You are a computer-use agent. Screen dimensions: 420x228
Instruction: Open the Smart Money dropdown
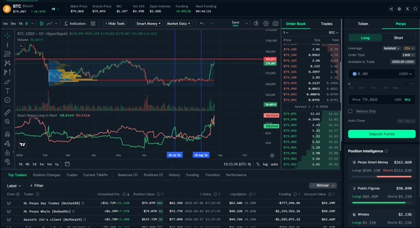148,23
